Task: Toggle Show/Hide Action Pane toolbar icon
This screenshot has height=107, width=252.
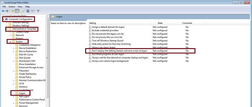Action: coord(32,11)
